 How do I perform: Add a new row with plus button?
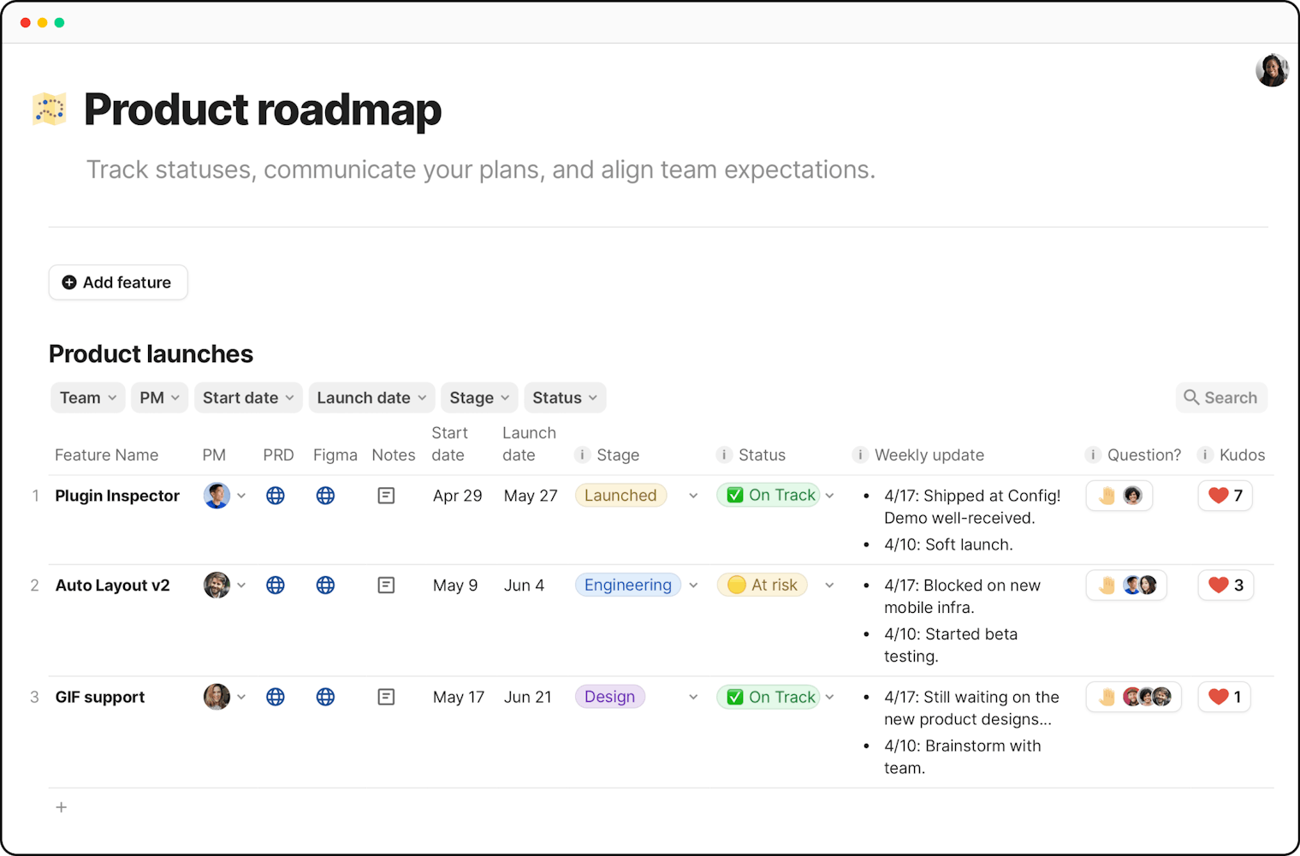pyautogui.click(x=62, y=807)
